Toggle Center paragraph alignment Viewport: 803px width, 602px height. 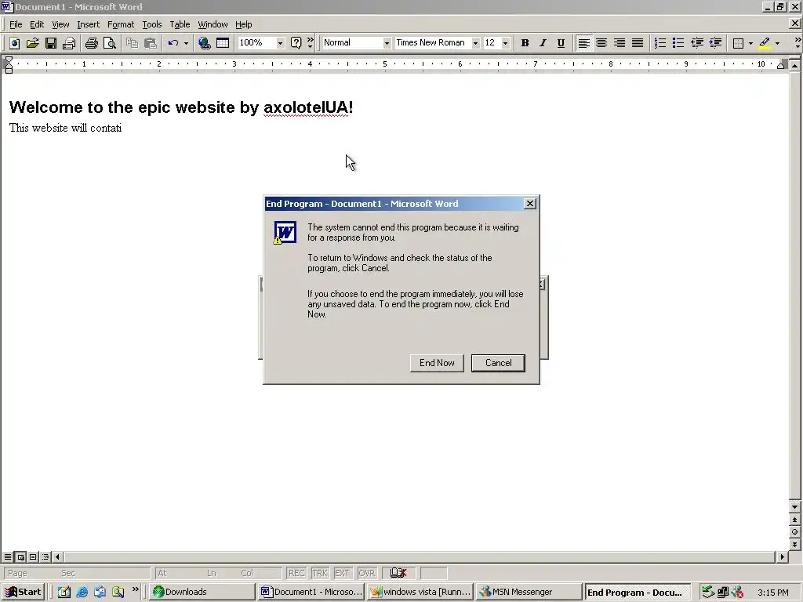[x=601, y=43]
